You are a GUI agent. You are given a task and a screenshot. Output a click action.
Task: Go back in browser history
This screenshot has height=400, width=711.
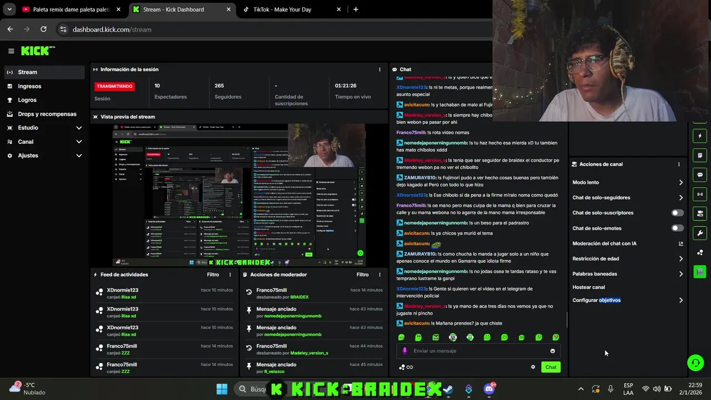click(x=10, y=29)
